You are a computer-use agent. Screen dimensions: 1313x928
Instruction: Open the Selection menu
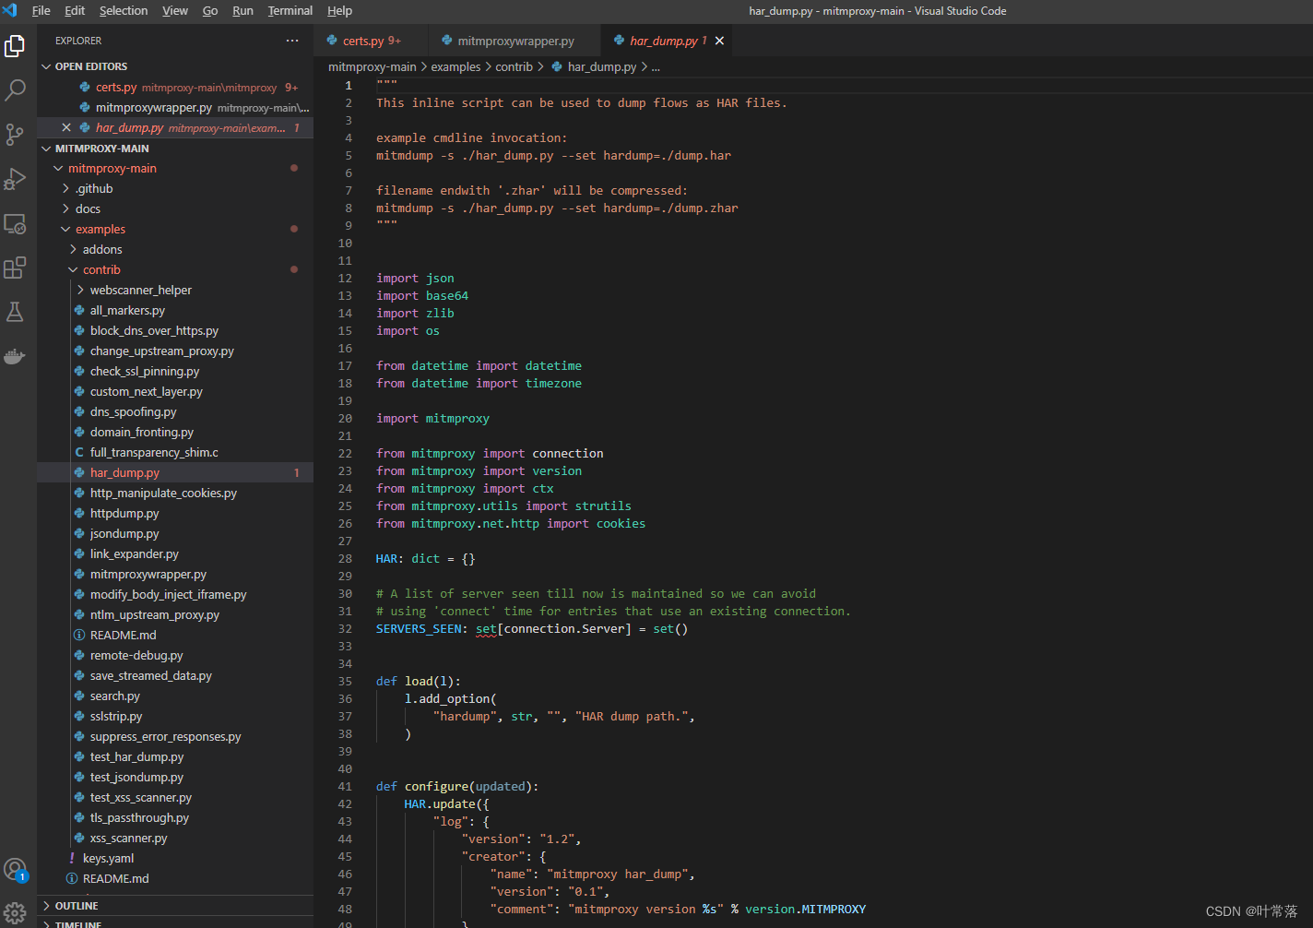click(x=124, y=10)
